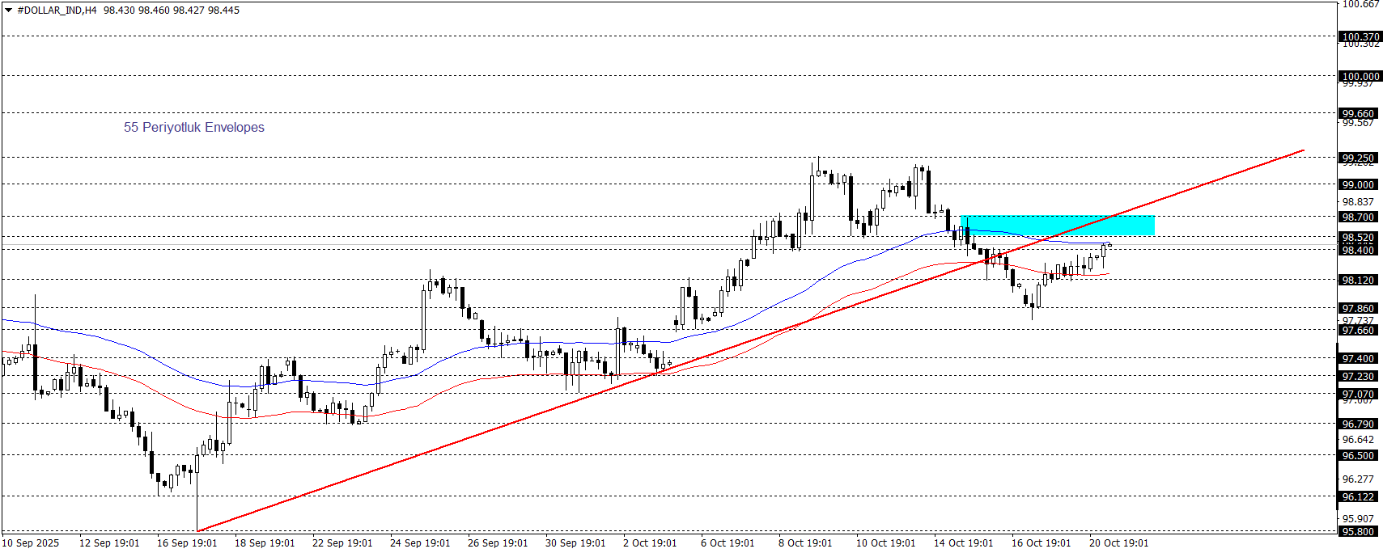
Task: Click the '24 Sep 19:01' time axis label
Action: click(420, 543)
